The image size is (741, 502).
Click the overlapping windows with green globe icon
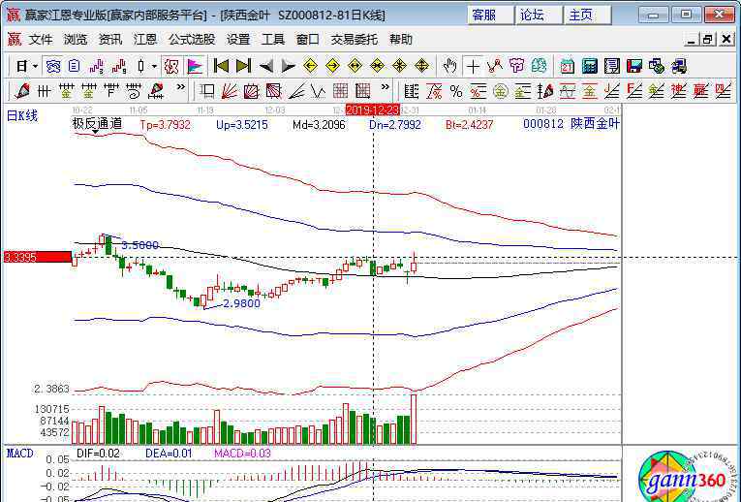point(657,66)
